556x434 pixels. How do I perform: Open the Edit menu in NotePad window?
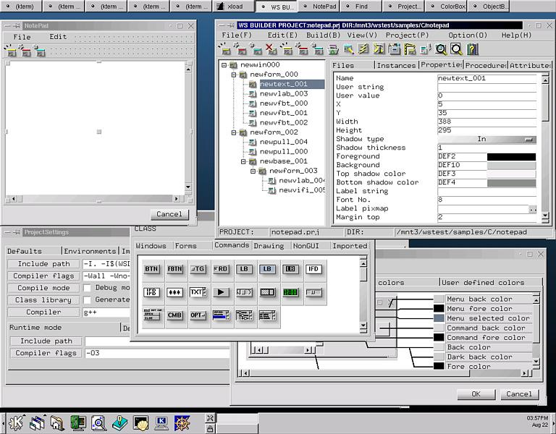click(x=58, y=36)
